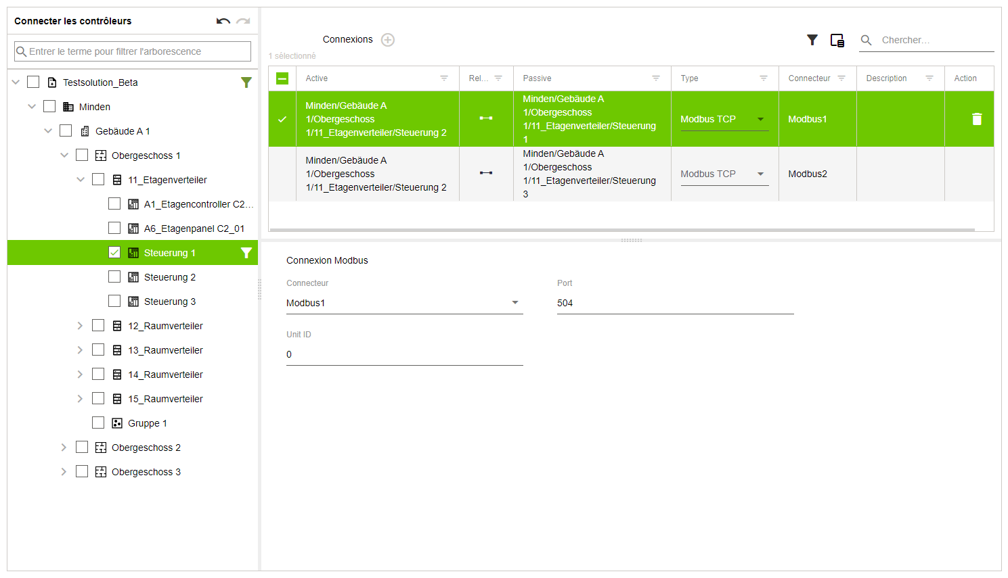The height and width of the screenshot is (578, 1008).
Task: Select the Obergeschoss 3 tree item
Action: pos(146,472)
